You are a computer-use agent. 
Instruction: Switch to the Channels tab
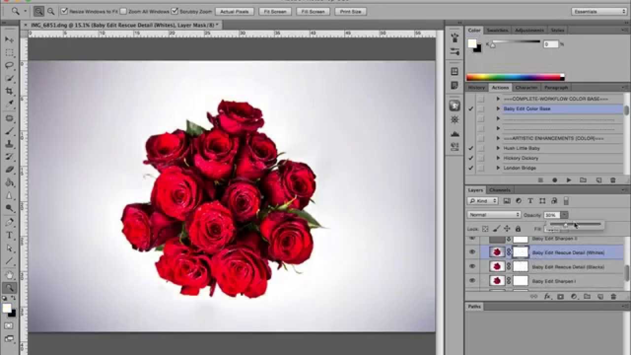pos(500,190)
